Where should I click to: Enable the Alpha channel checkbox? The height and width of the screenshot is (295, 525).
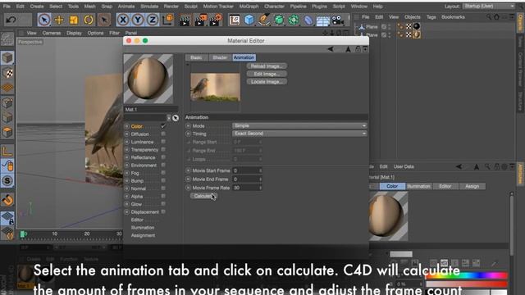point(163,197)
